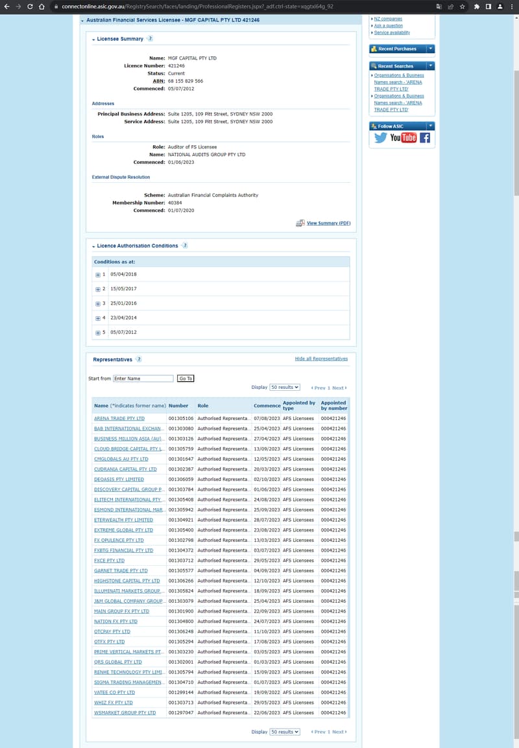Expand condition 3 dated 25/01/2016
The width and height of the screenshot is (519, 748).
[98, 303]
